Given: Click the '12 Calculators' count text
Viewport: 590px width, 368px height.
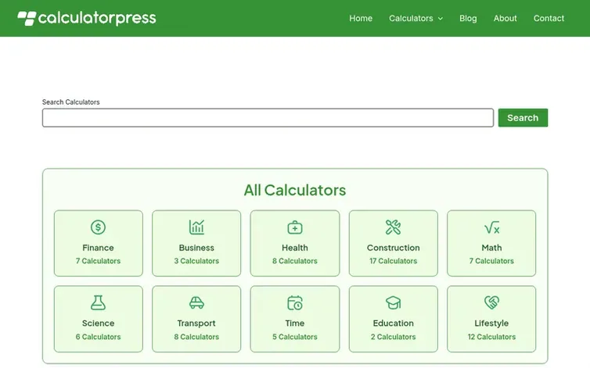Looking at the screenshot, I should (491, 337).
